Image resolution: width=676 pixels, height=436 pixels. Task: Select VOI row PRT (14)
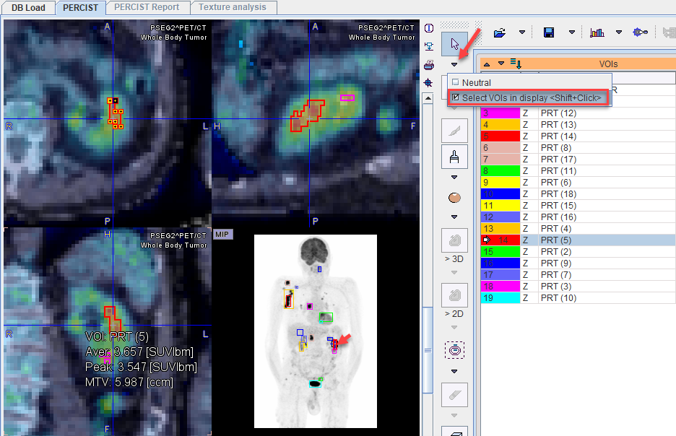point(578,136)
